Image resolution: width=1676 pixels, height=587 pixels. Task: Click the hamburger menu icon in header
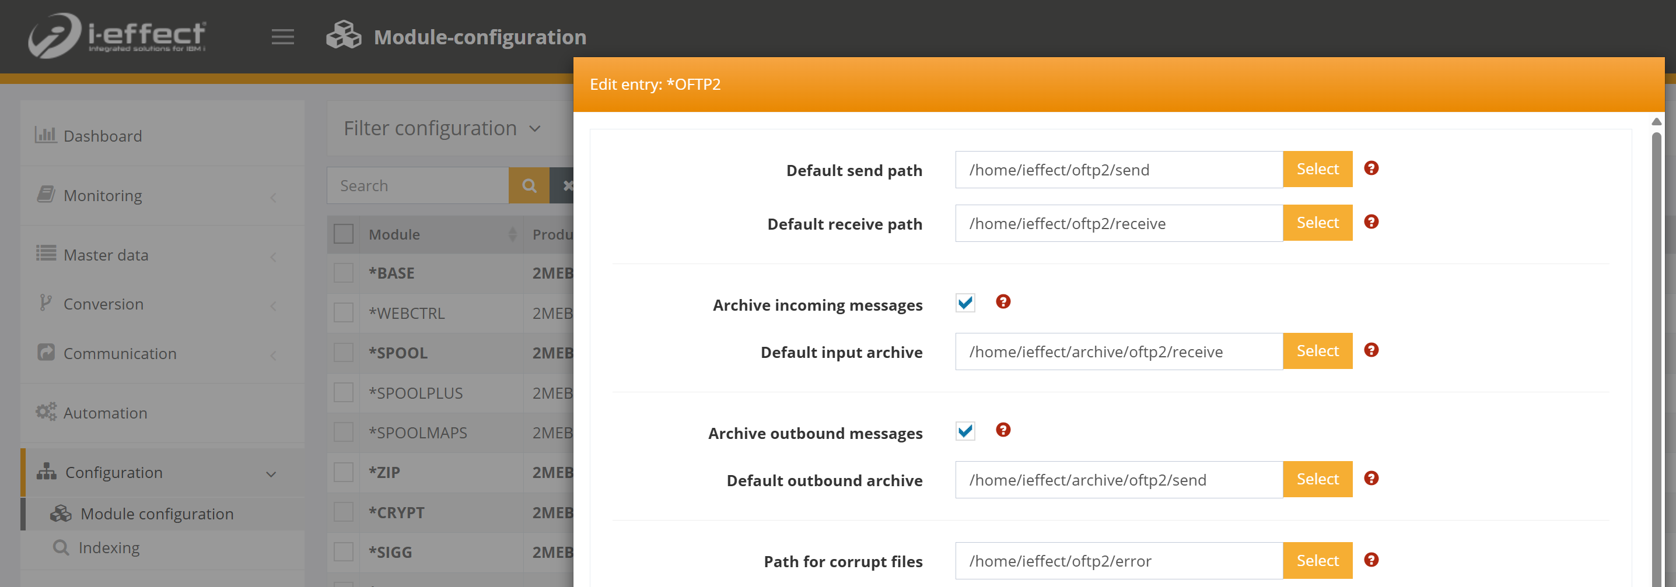pos(282,37)
